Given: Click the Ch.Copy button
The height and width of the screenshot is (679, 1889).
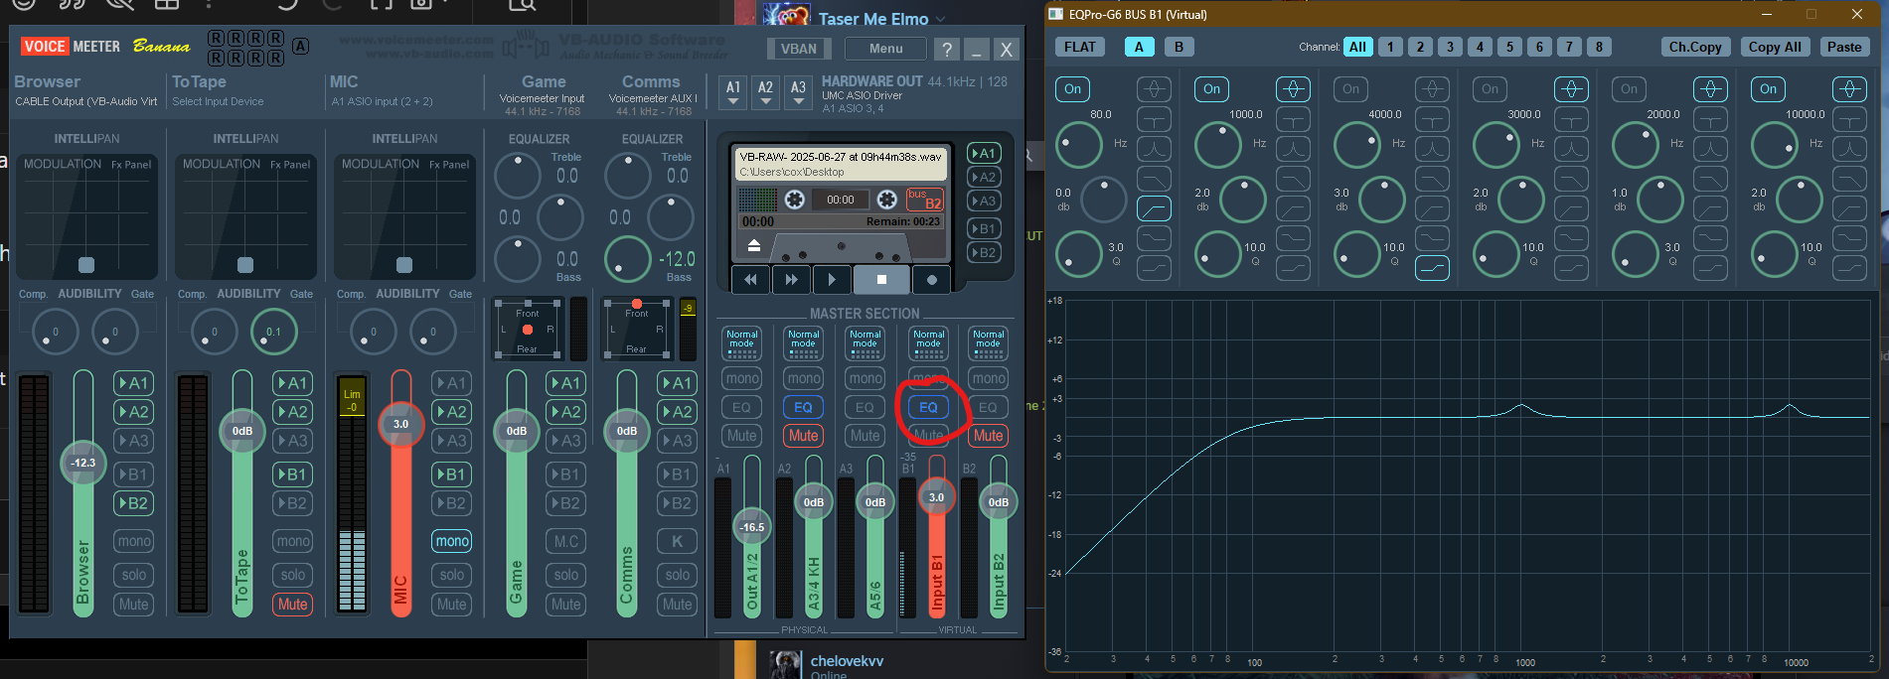Looking at the screenshot, I should tap(1695, 47).
